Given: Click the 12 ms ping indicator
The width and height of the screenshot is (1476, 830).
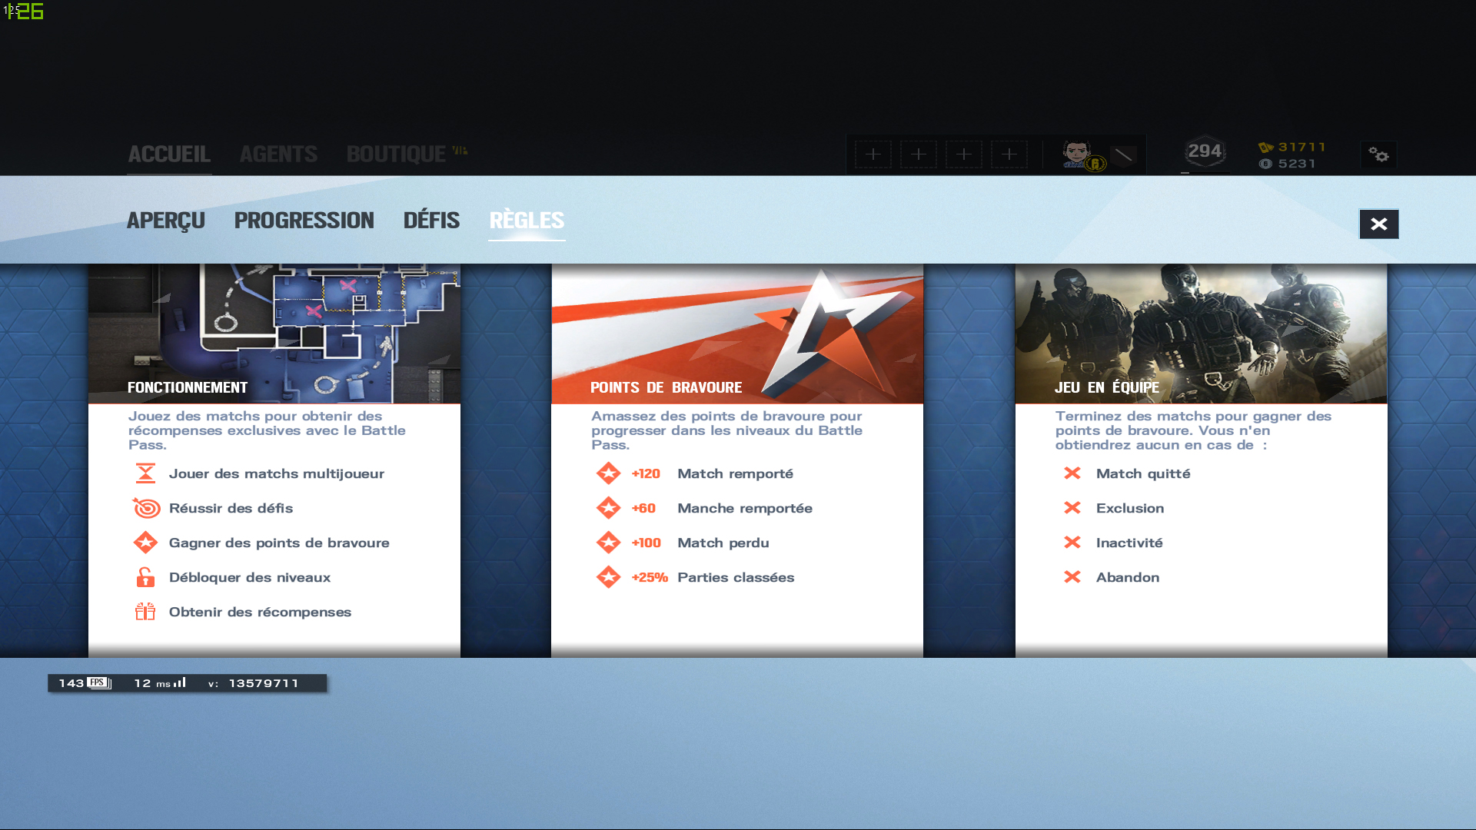Looking at the screenshot, I should (x=160, y=683).
